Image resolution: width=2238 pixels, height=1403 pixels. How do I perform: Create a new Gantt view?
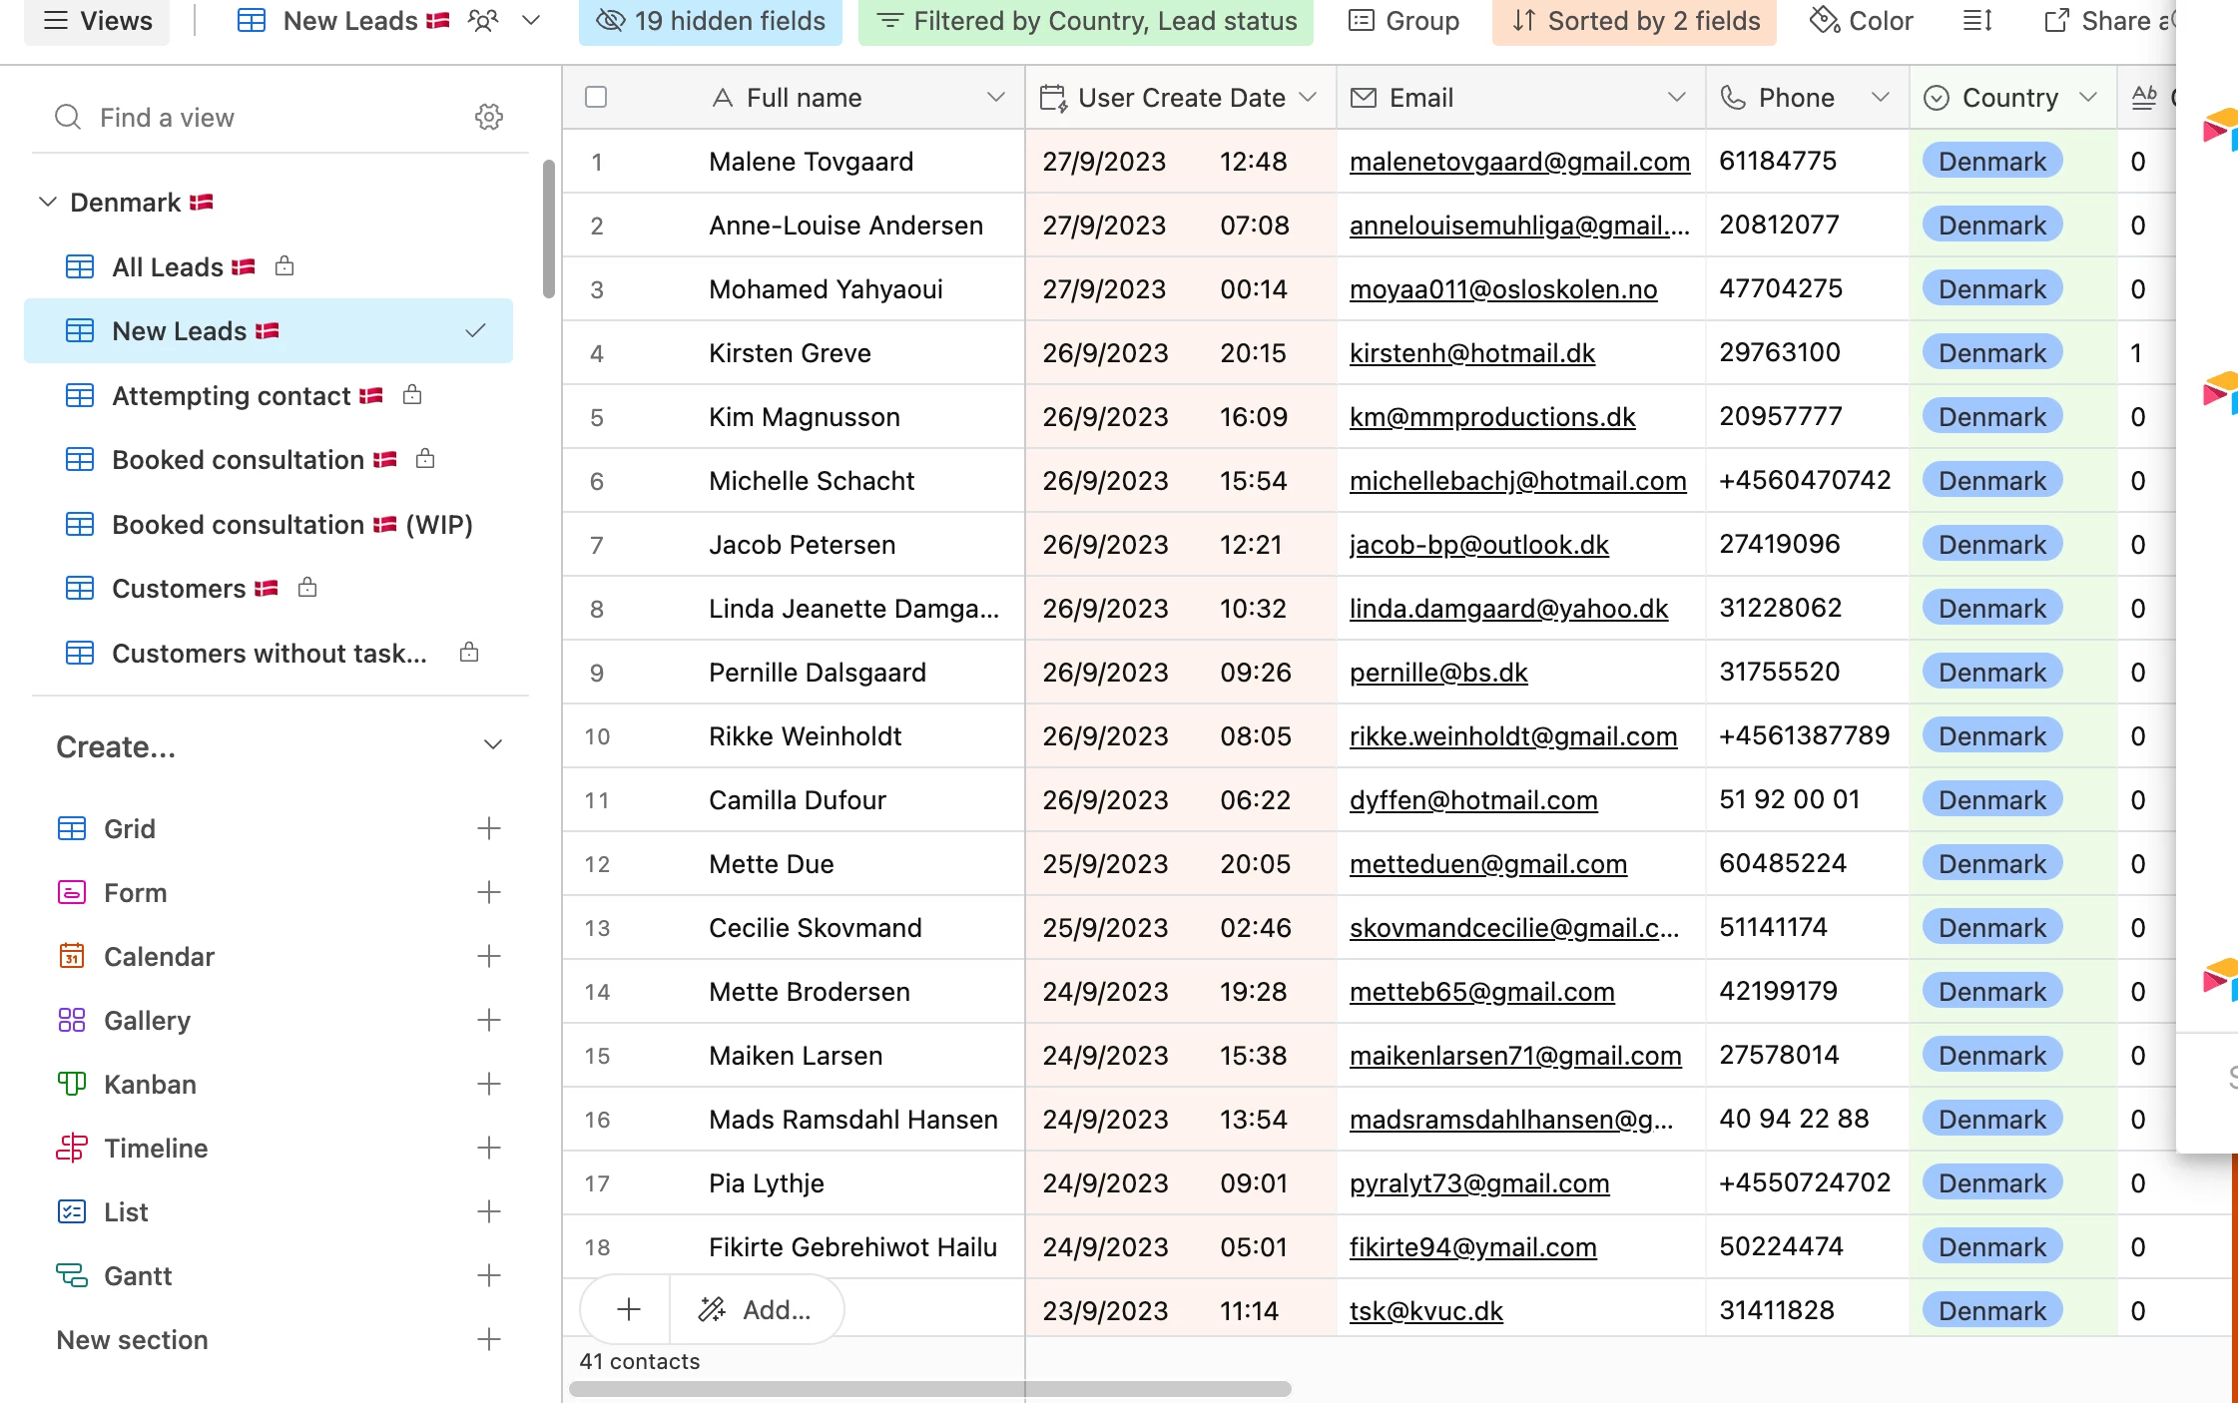[488, 1275]
